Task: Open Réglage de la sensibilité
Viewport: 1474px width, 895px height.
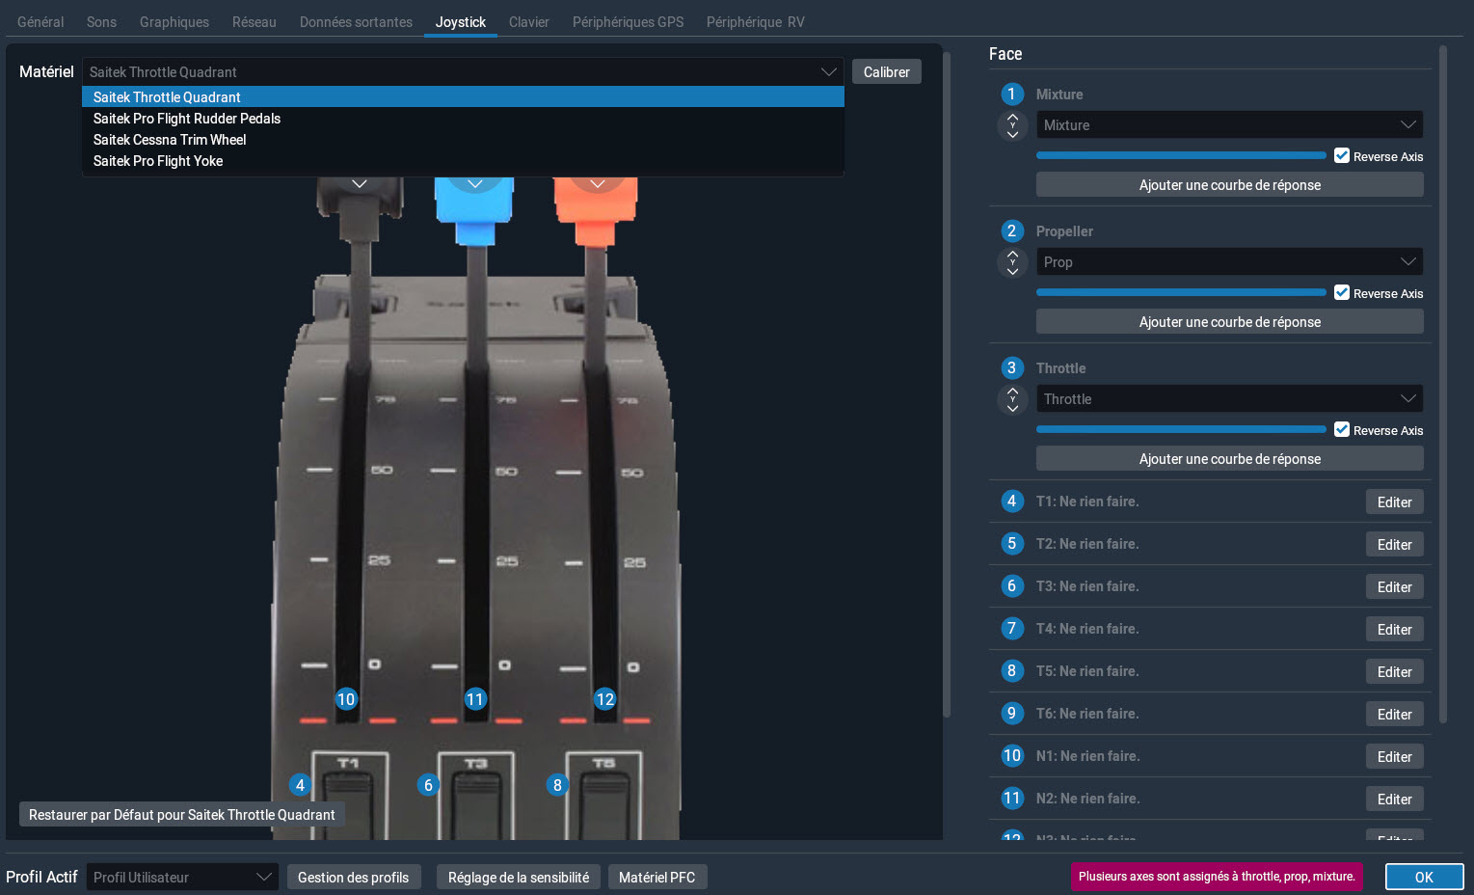Action: [x=519, y=878]
